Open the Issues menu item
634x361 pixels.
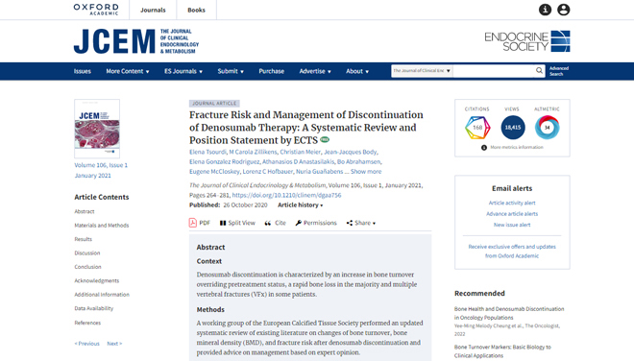[82, 71]
